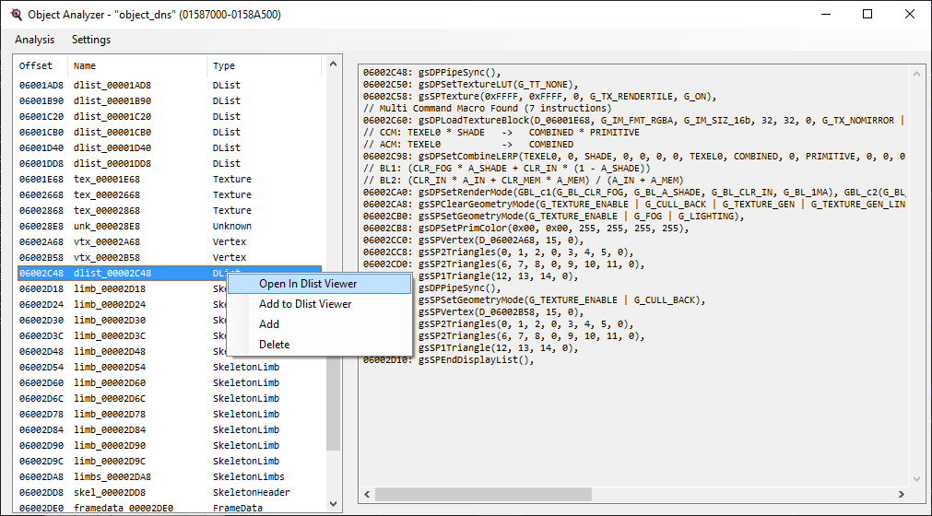Click the object list scroll down arrow
Viewport: 932px width, 516px height.
click(x=334, y=504)
